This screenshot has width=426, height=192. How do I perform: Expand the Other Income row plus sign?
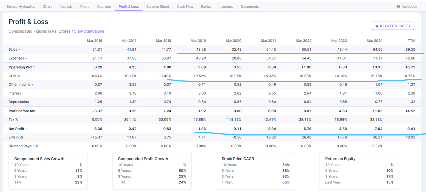click(x=33, y=85)
